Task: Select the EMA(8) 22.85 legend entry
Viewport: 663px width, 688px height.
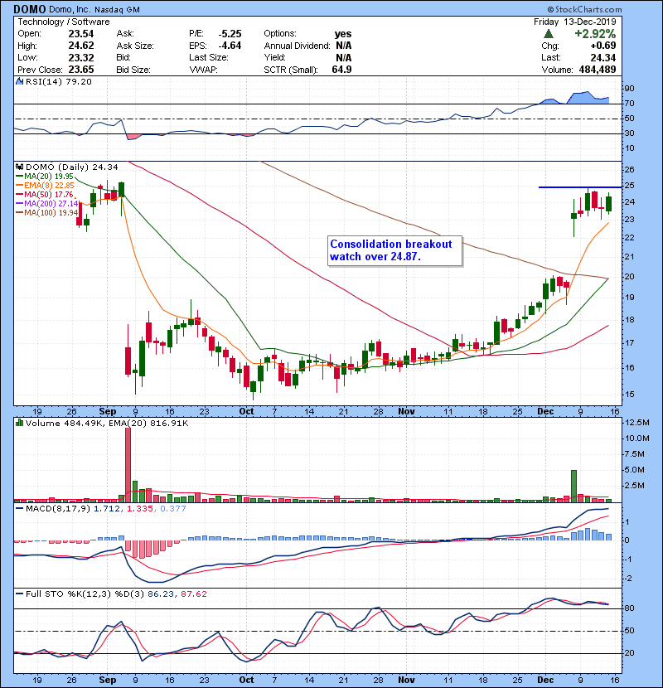Action: [45, 185]
